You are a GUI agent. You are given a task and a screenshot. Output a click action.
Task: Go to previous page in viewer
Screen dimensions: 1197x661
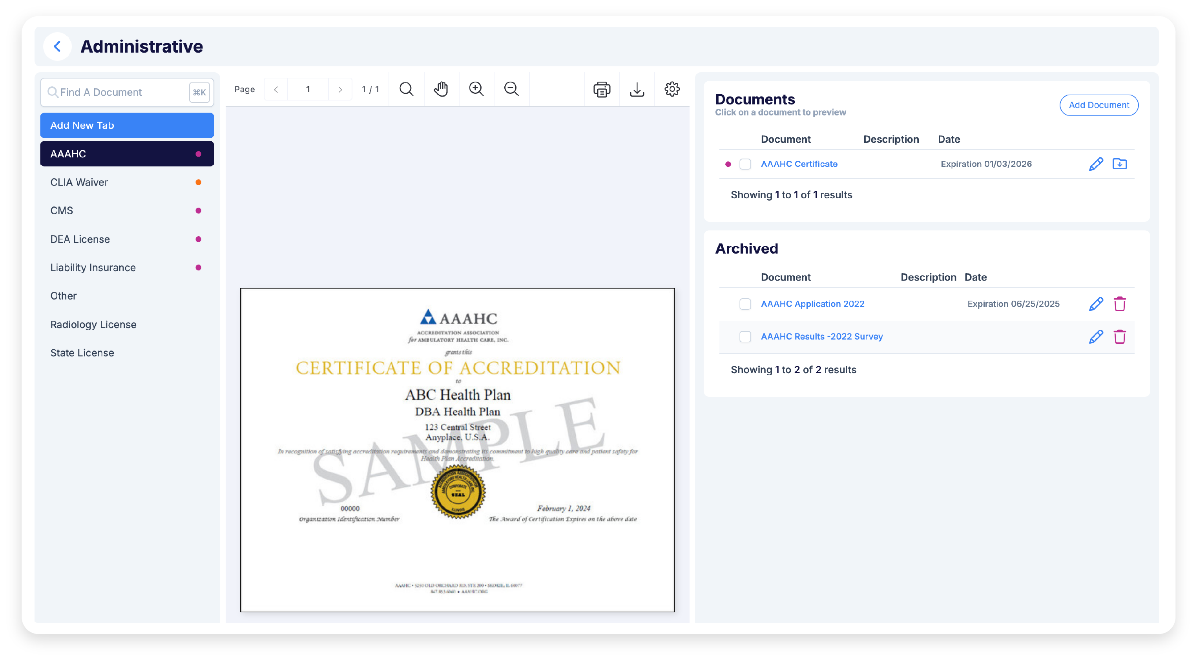click(x=276, y=89)
